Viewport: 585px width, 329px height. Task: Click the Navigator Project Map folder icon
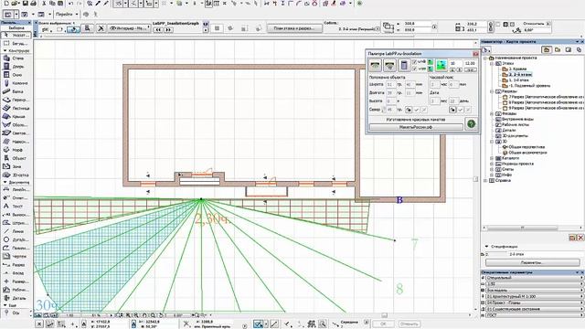pyautogui.click(x=547, y=49)
